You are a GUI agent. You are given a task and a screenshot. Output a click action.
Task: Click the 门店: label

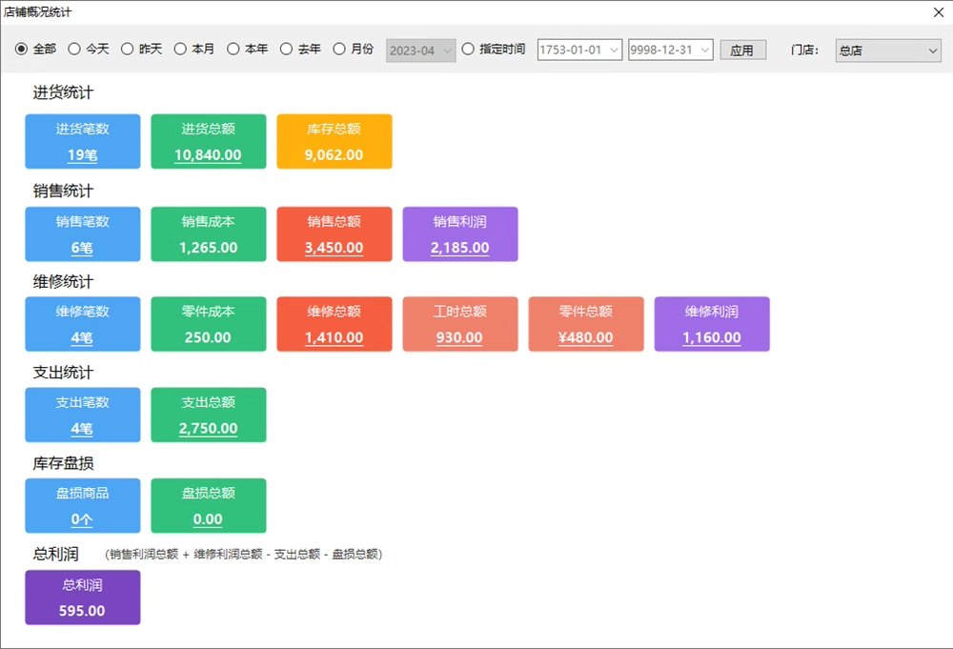click(804, 51)
